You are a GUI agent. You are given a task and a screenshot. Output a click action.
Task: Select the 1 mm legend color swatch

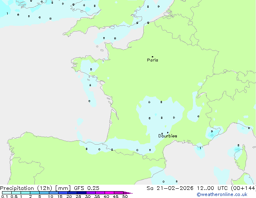(25, 193)
